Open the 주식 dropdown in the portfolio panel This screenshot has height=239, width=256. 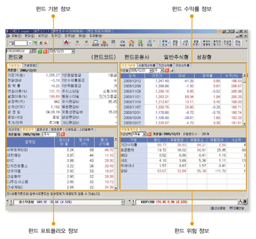coord(58,135)
